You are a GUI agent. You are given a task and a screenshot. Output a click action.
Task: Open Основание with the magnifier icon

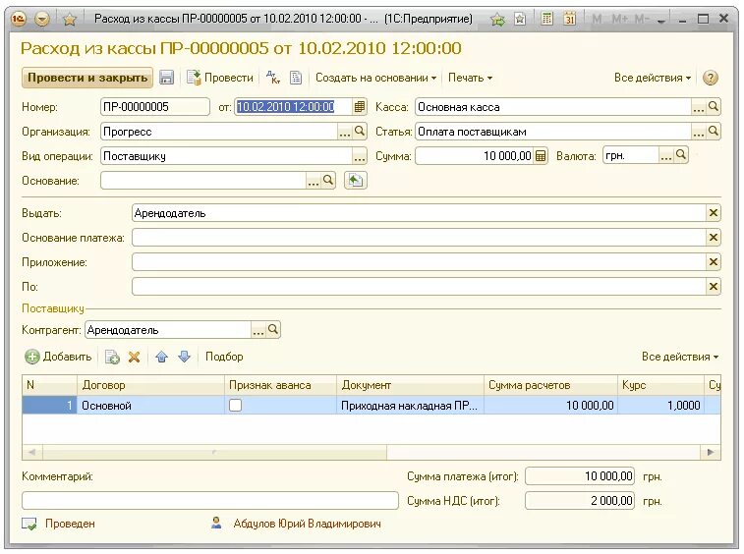328,180
